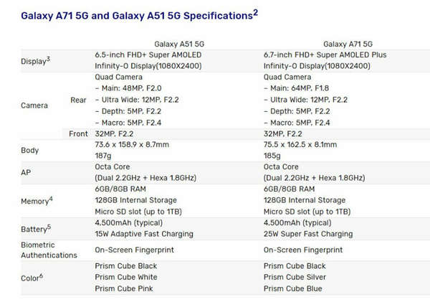The width and height of the screenshot is (430, 302).
Task: Click the Rear camera sub-label
Action: 78,100
